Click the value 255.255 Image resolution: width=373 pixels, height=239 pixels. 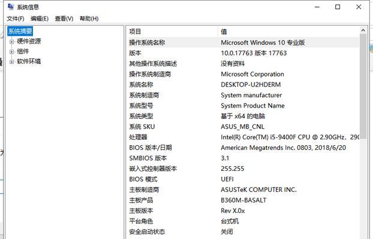233,168
